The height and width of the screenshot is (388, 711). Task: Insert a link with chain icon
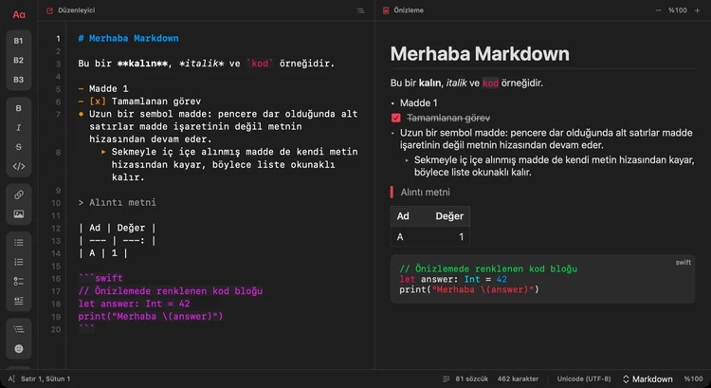click(x=19, y=194)
